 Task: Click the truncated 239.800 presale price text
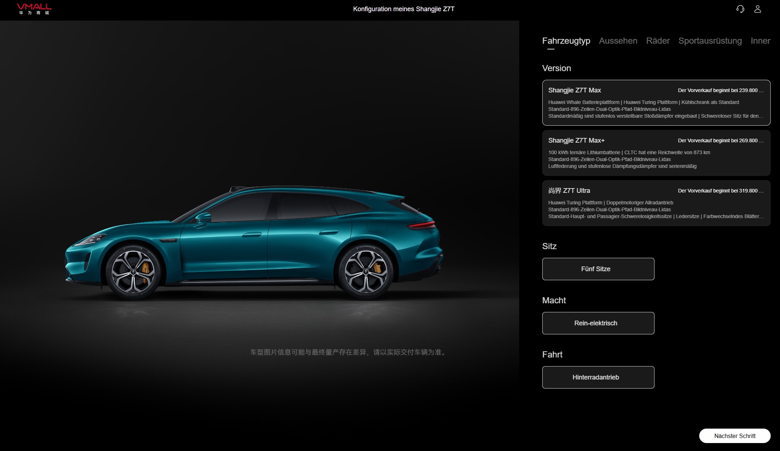pyautogui.click(x=720, y=90)
